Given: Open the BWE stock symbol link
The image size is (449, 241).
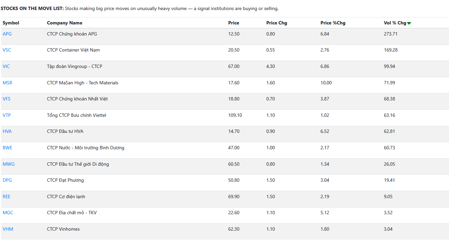Looking at the screenshot, I should (x=7, y=148).
